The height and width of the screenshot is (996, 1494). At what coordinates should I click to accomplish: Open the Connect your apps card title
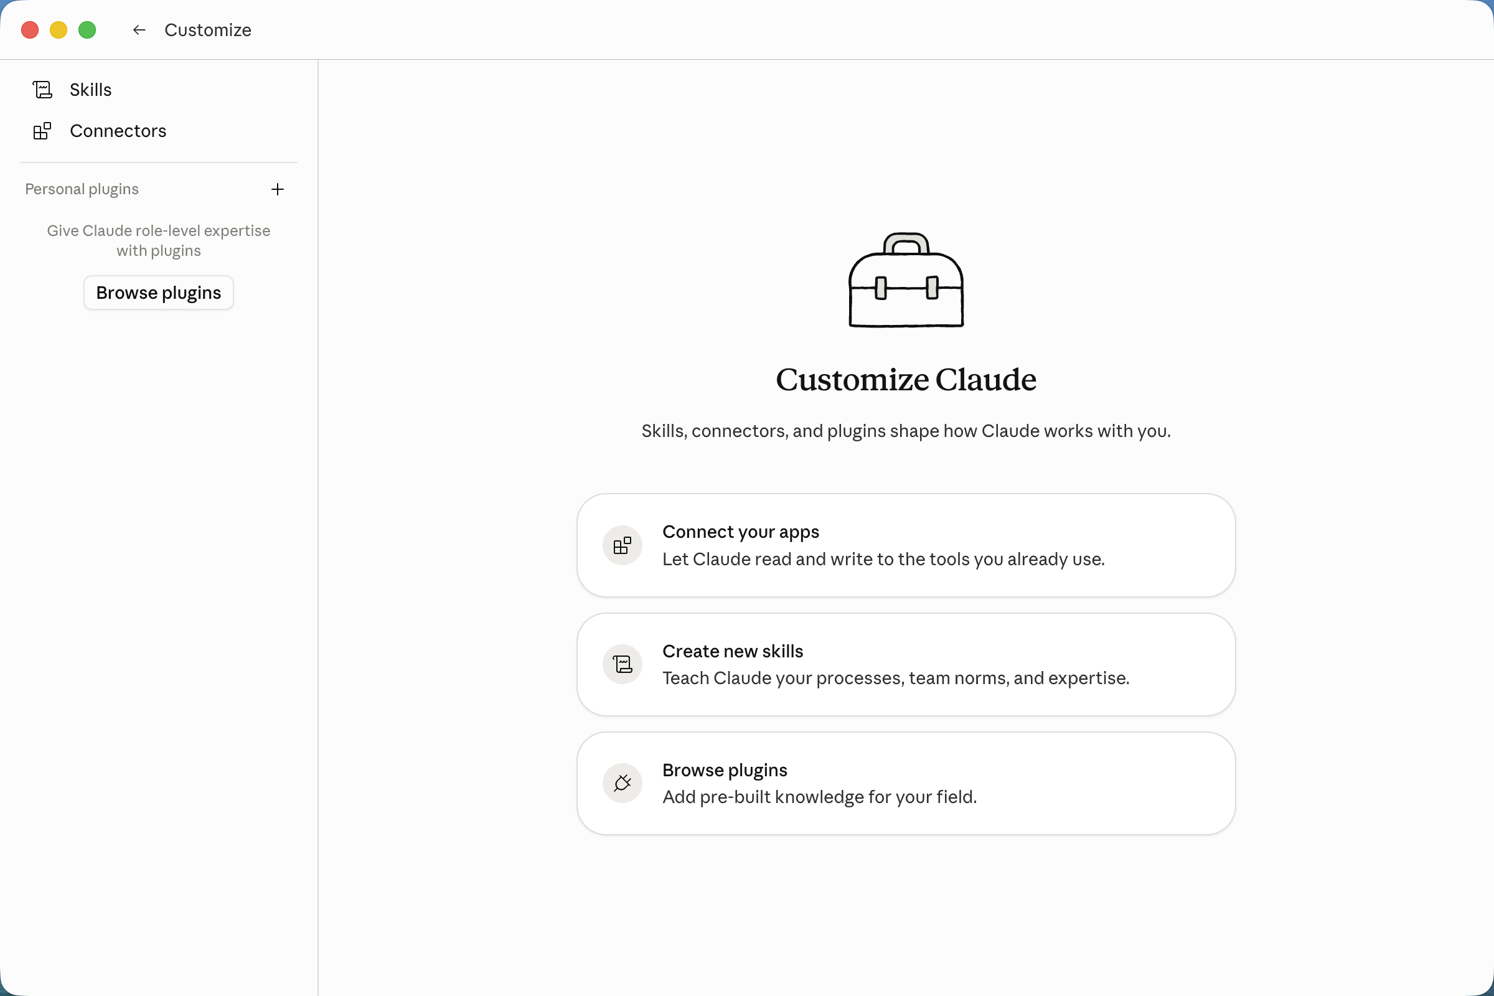[x=741, y=532]
